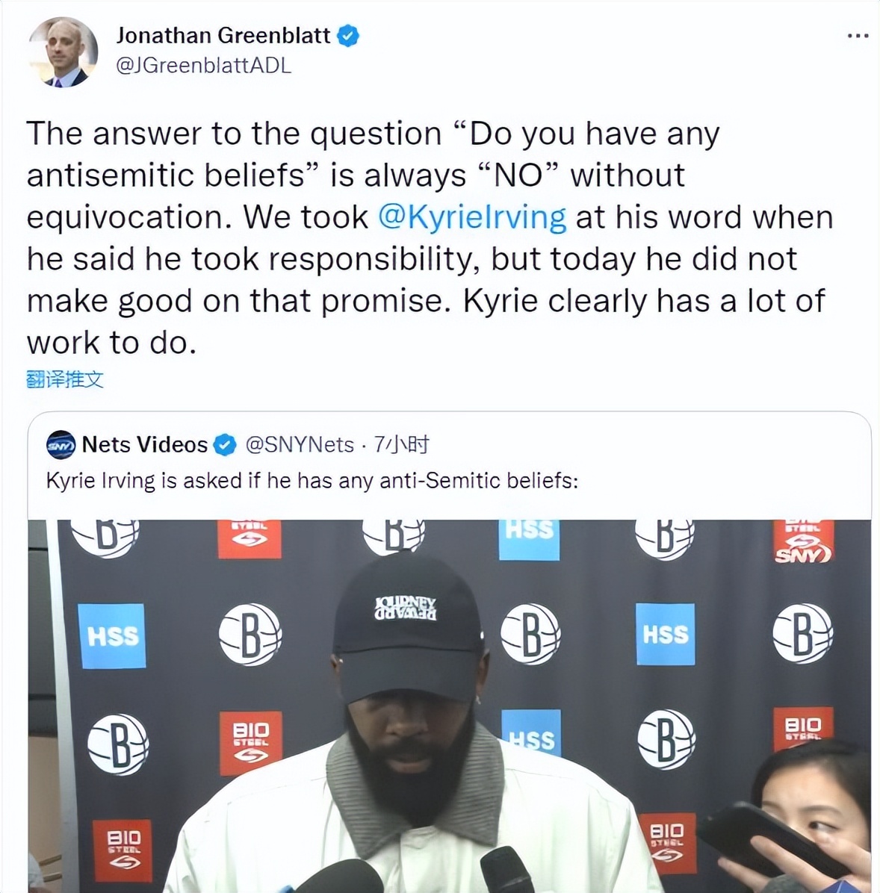Screen dimensions: 880x893
Task: Open the three-dot more options menu
Action: point(858,36)
